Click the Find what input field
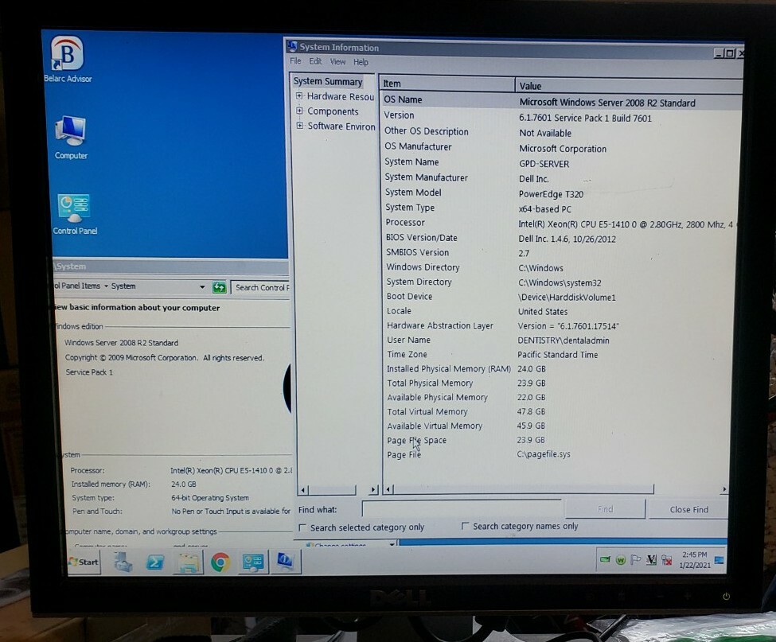 click(462, 508)
